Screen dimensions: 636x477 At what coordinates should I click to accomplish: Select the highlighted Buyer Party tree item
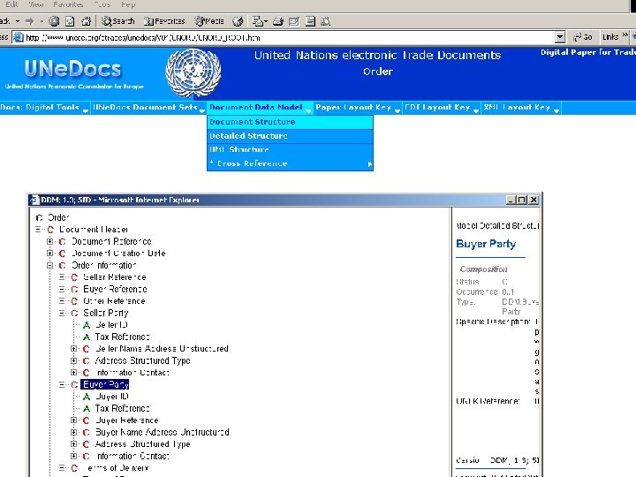[105, 384]
